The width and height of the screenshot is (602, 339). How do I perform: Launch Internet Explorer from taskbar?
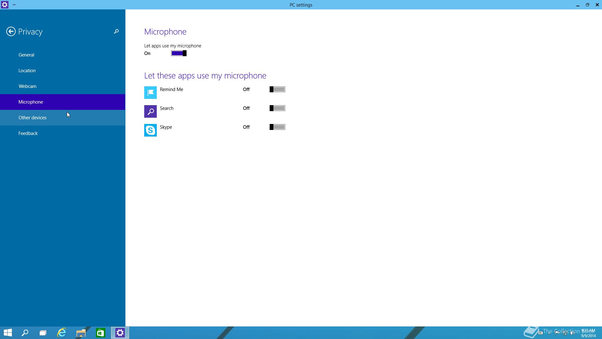pyautogui.click(x=62, y=333)
